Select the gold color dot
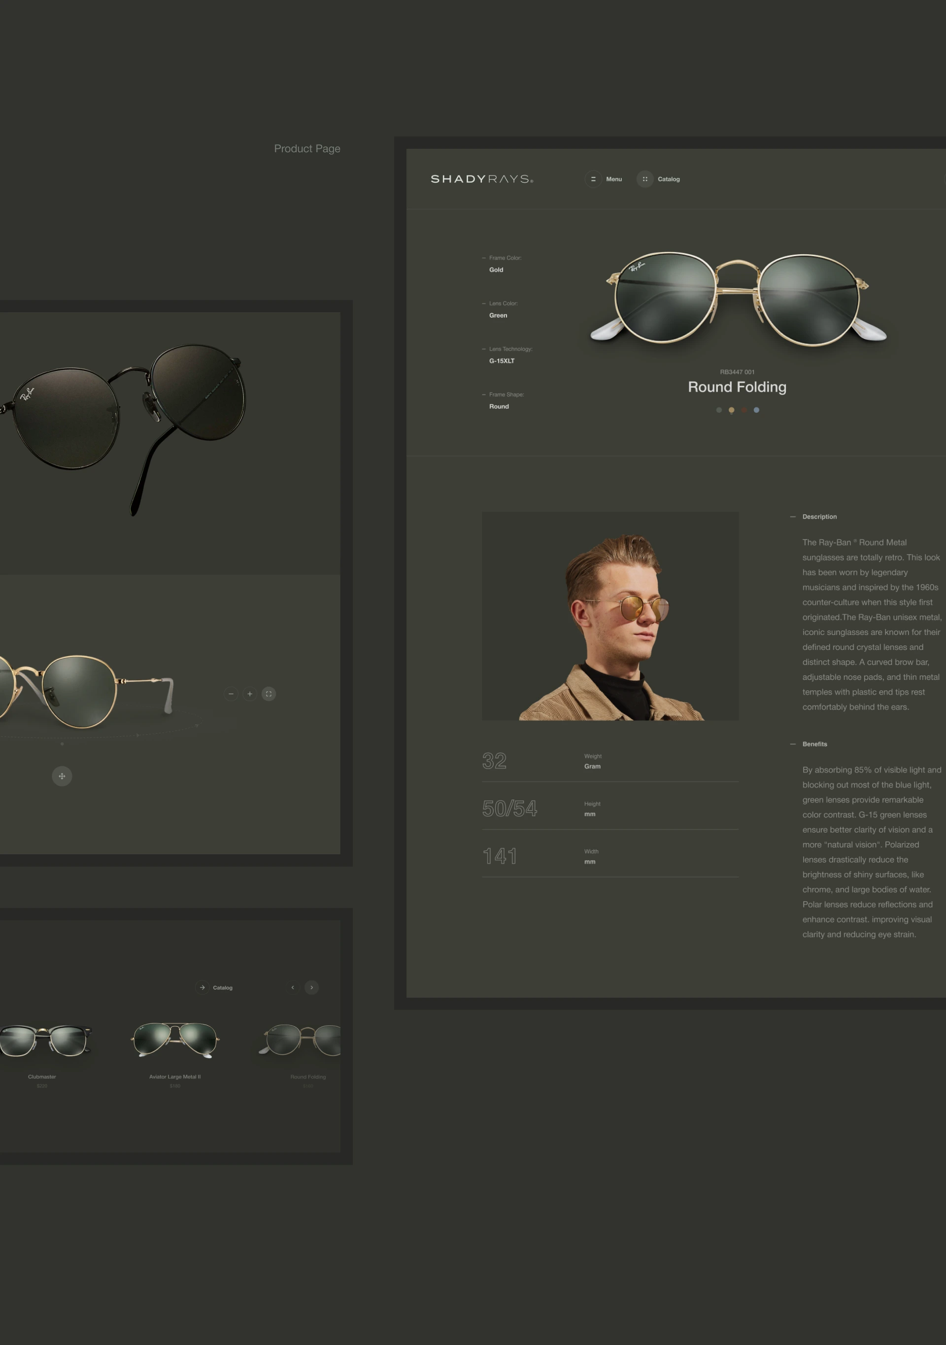946x1345 pixels. point(731,410)
